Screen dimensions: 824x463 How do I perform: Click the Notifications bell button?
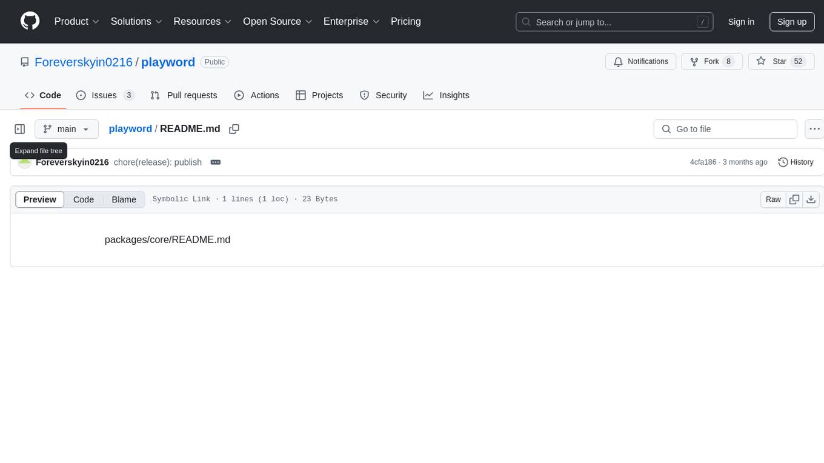pyautogui.click(x=640, y=62)
